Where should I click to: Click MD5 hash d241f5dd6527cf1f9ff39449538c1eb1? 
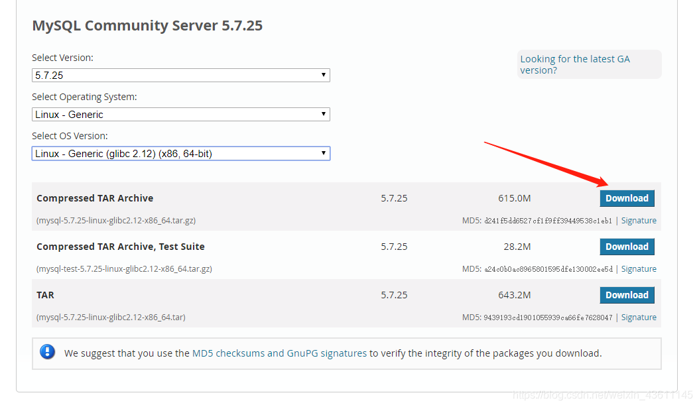(x=548, y=221)
